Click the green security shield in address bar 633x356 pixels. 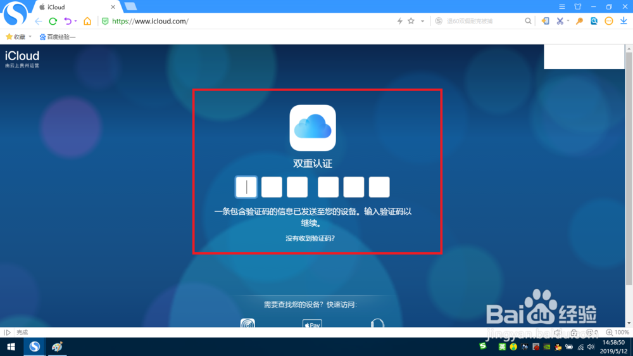pyautogui.click(x=105, y=21)
